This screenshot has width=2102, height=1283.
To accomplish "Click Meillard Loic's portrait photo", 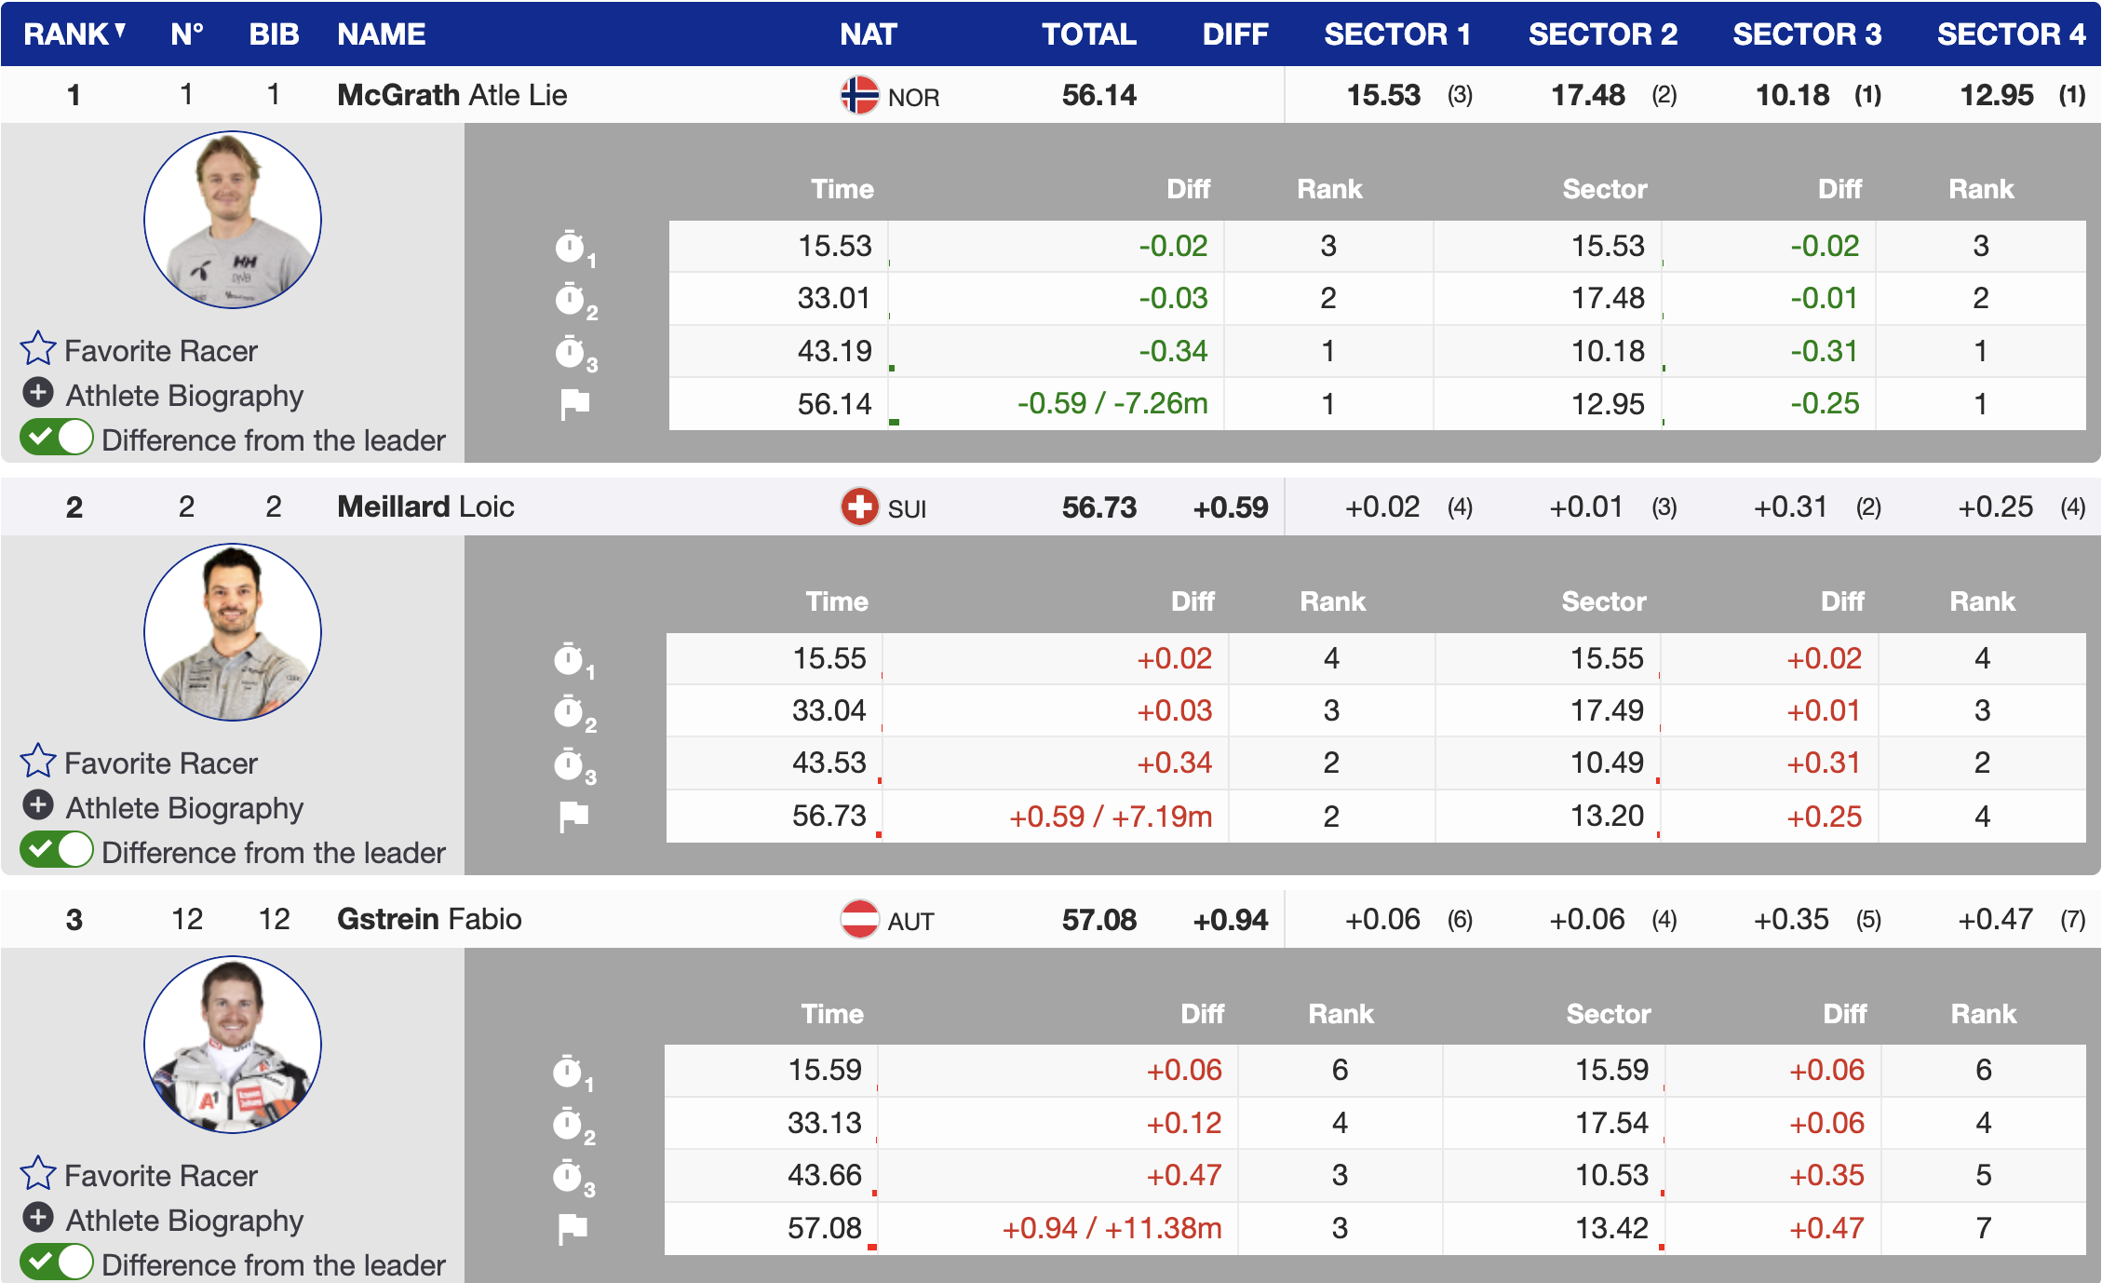I will point(233,633).
